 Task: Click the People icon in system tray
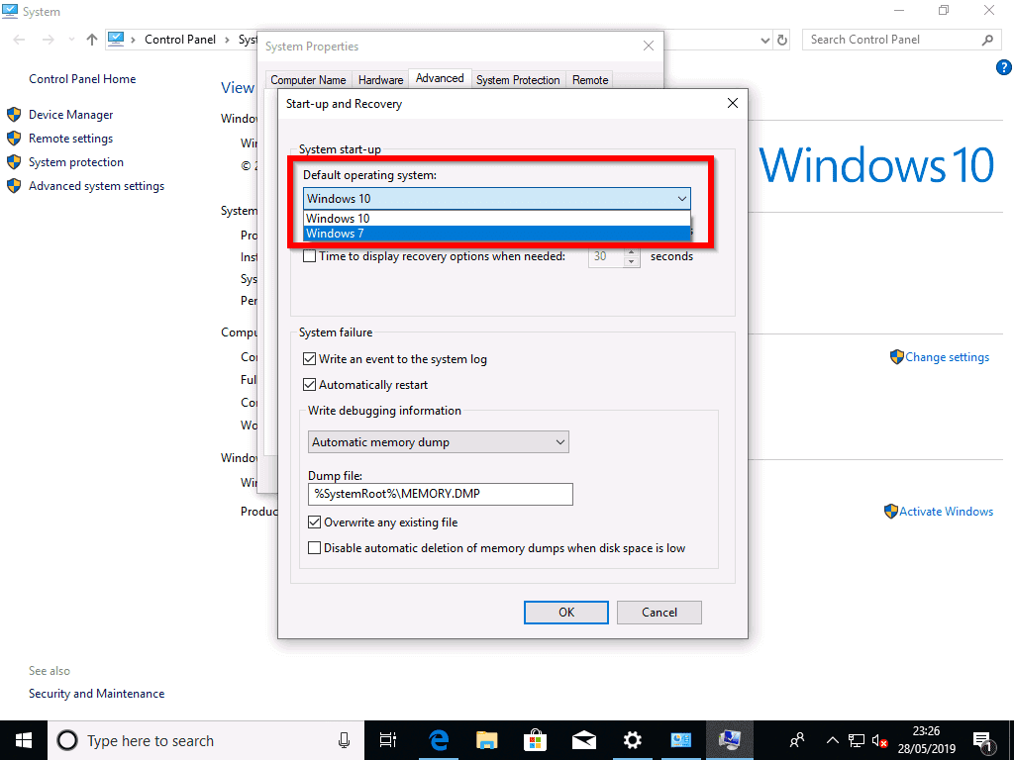(797, 740)
